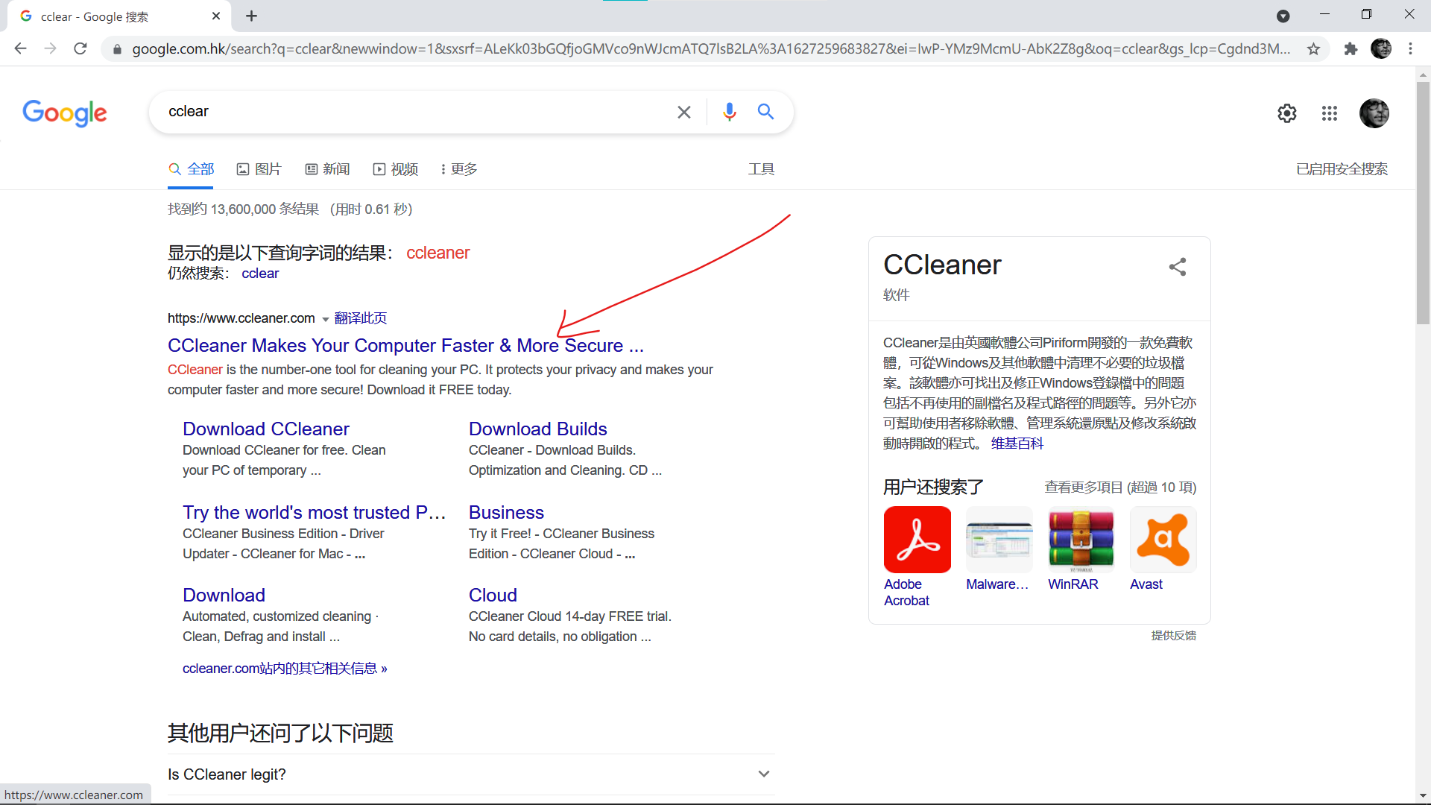This screenshot has width=1431, height=805.
Task: Open 'Try the world's most trusted P…' sitelink
Action: 314,513
